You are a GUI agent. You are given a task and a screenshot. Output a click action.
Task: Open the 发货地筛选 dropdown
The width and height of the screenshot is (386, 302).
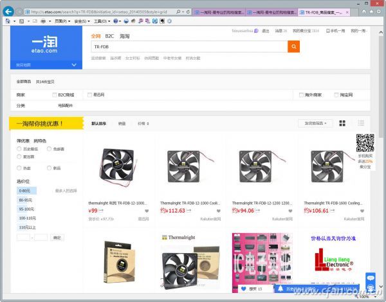(x=316, y=123)
